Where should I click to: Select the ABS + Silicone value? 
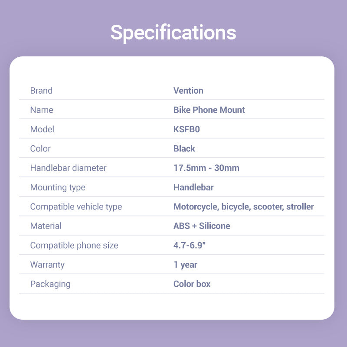(x=202, y=226)
